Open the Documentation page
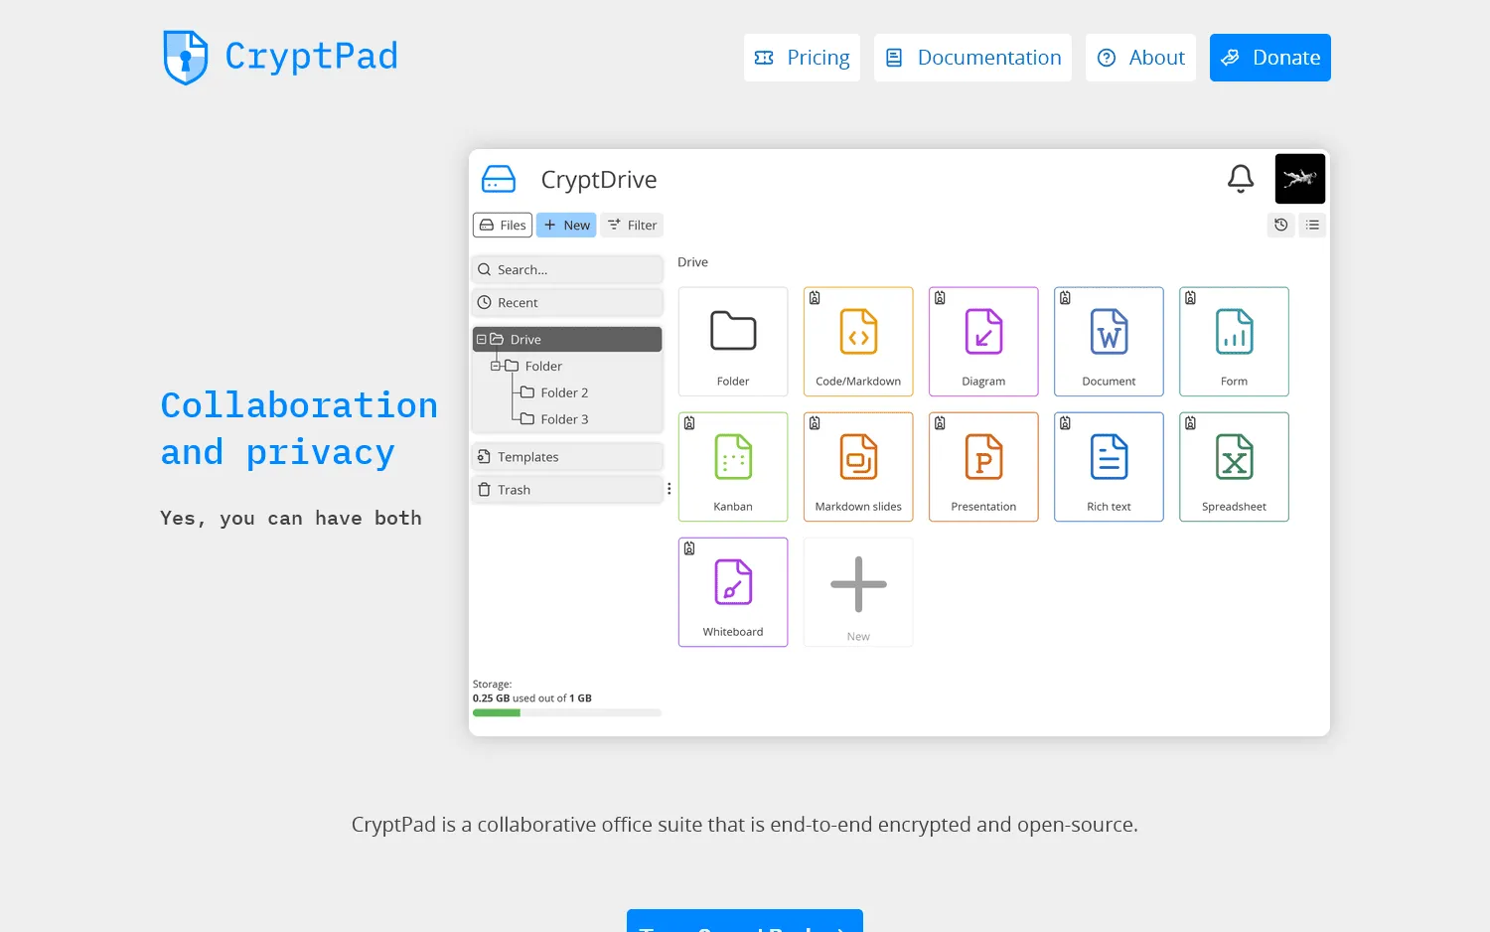The height and width of the screenshot is (932, 1490). click(972, 58)
